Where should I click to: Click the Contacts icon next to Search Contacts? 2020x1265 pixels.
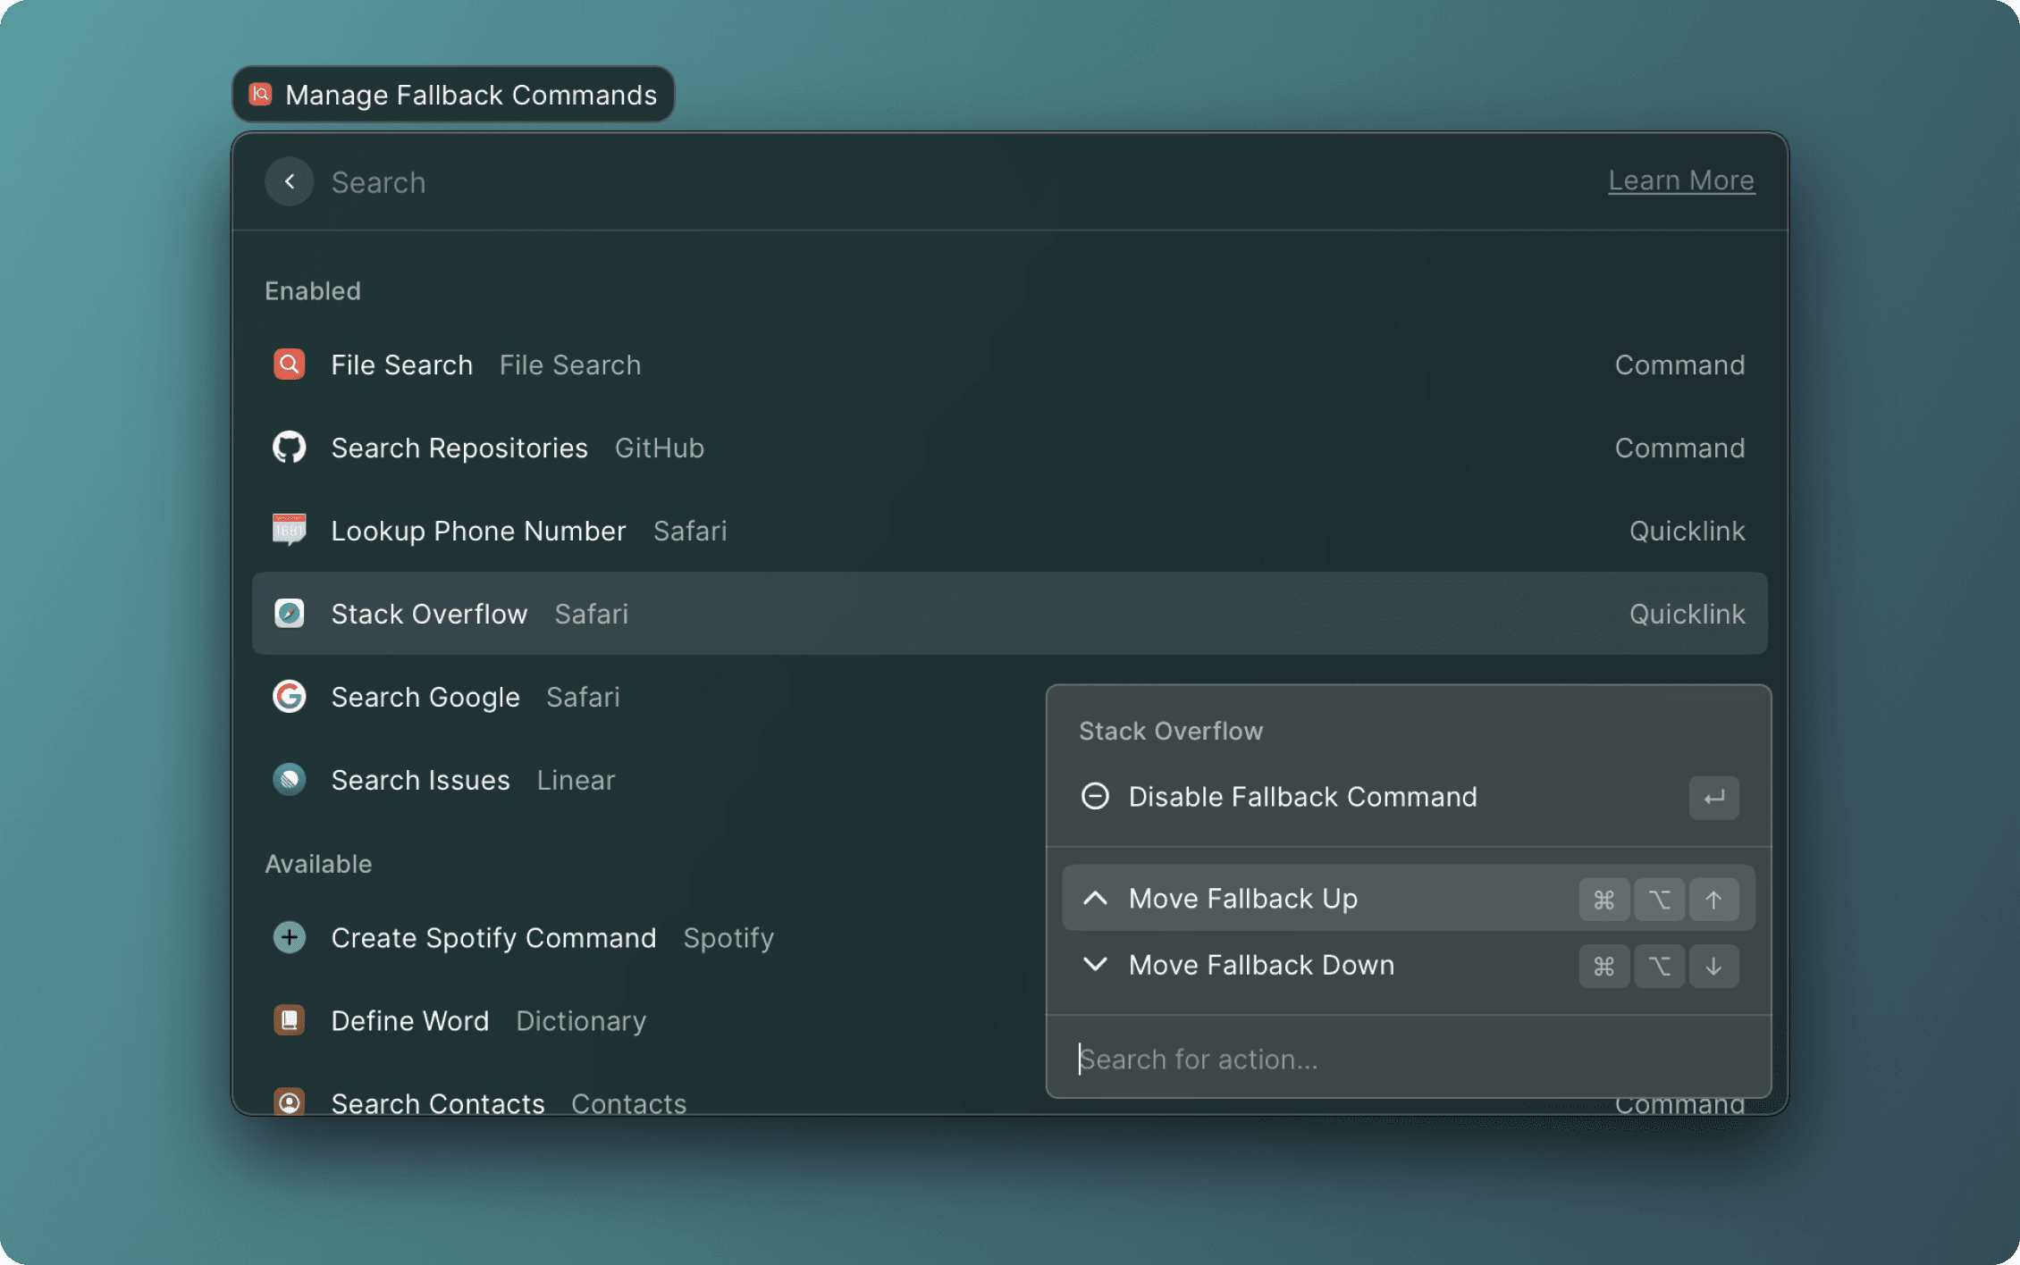coord(289,1102)
